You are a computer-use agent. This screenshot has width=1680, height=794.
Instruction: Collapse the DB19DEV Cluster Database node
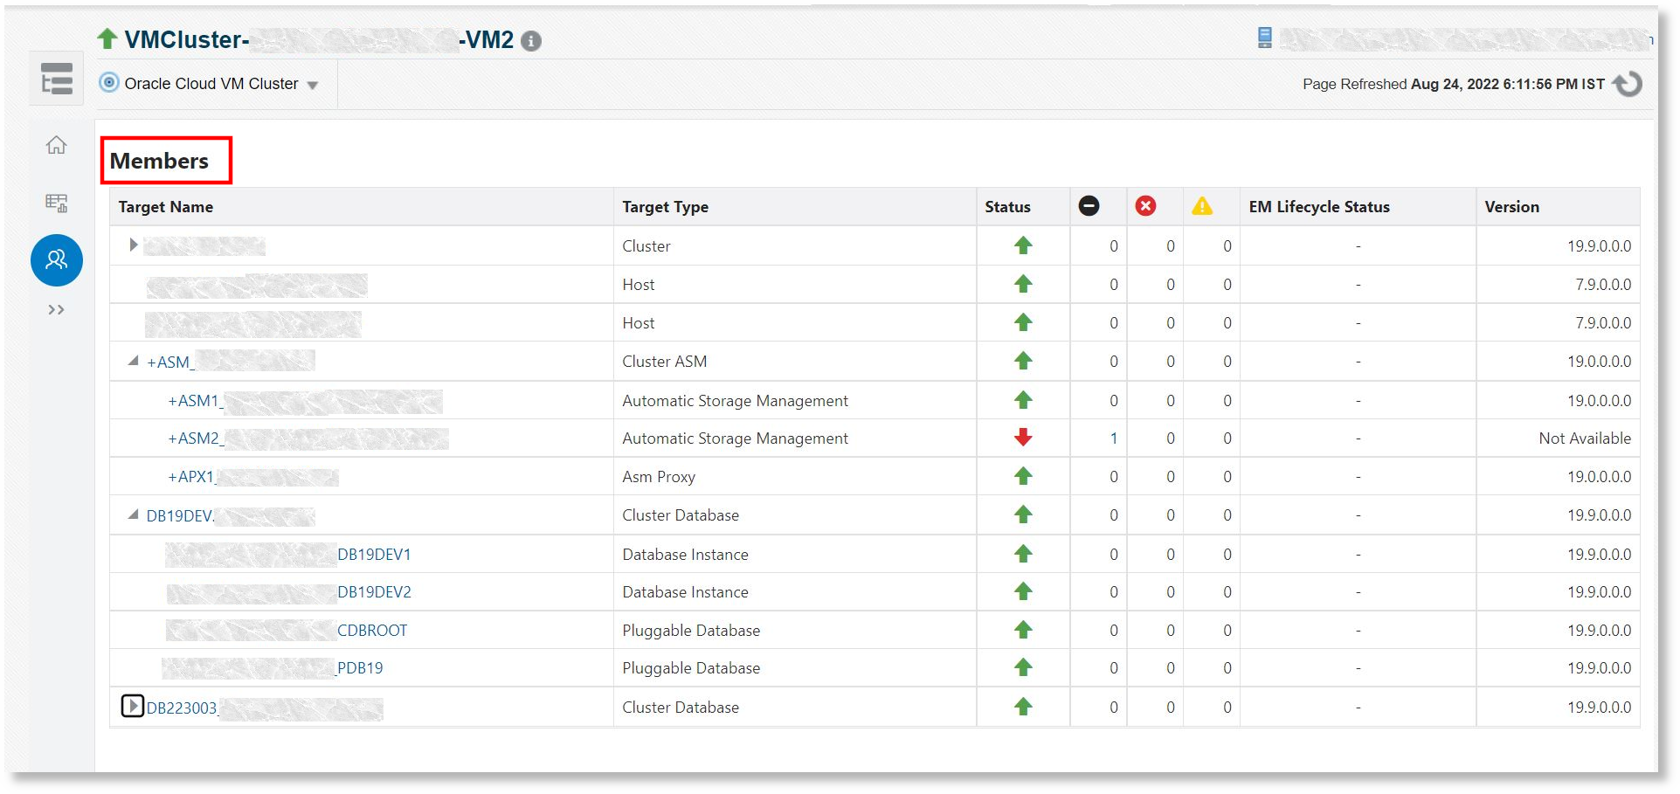(x=133, y=514)
